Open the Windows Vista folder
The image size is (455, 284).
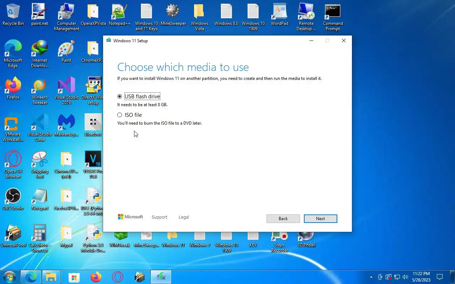point(199,17)
